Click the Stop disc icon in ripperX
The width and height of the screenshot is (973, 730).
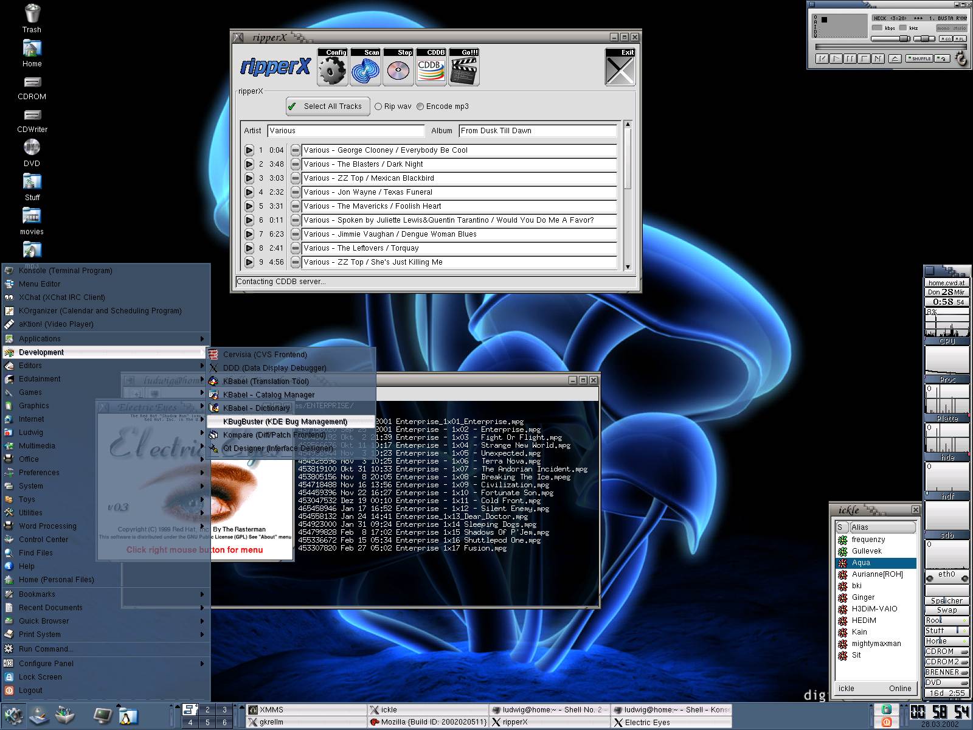[x=398, y=67]
